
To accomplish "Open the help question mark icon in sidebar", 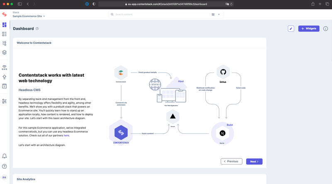I will (x=5, y=167).
